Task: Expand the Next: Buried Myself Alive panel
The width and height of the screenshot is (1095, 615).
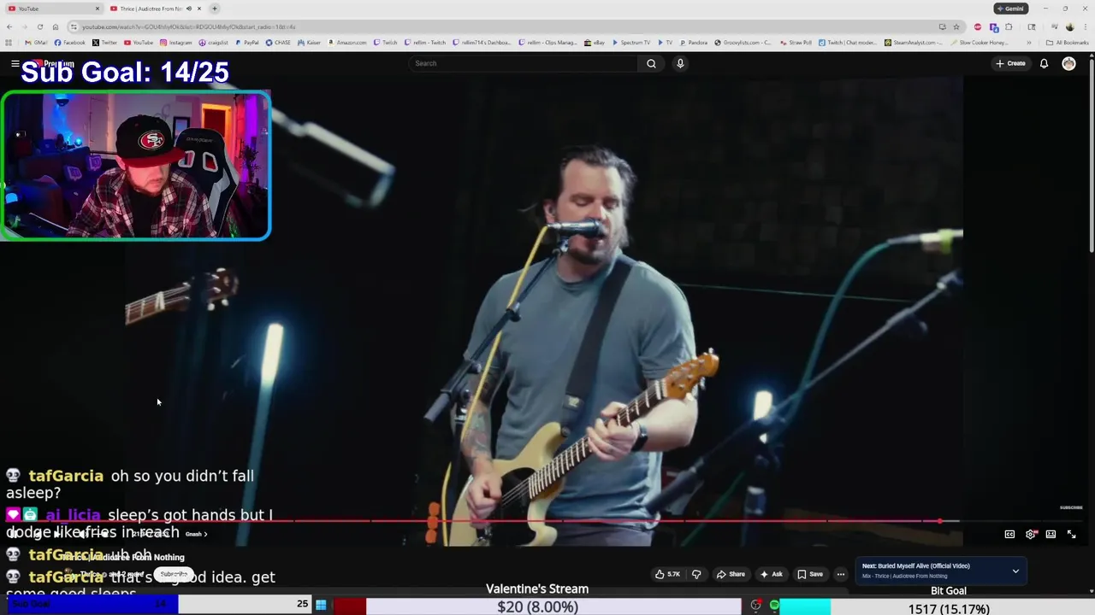Action: click(1015, 571)
